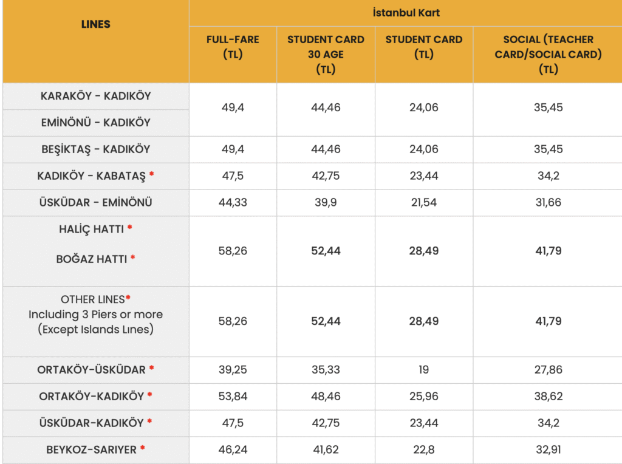The image size is (622, 464).
Task: Click the 44,33 full-fare price cell
Action: 233,203
